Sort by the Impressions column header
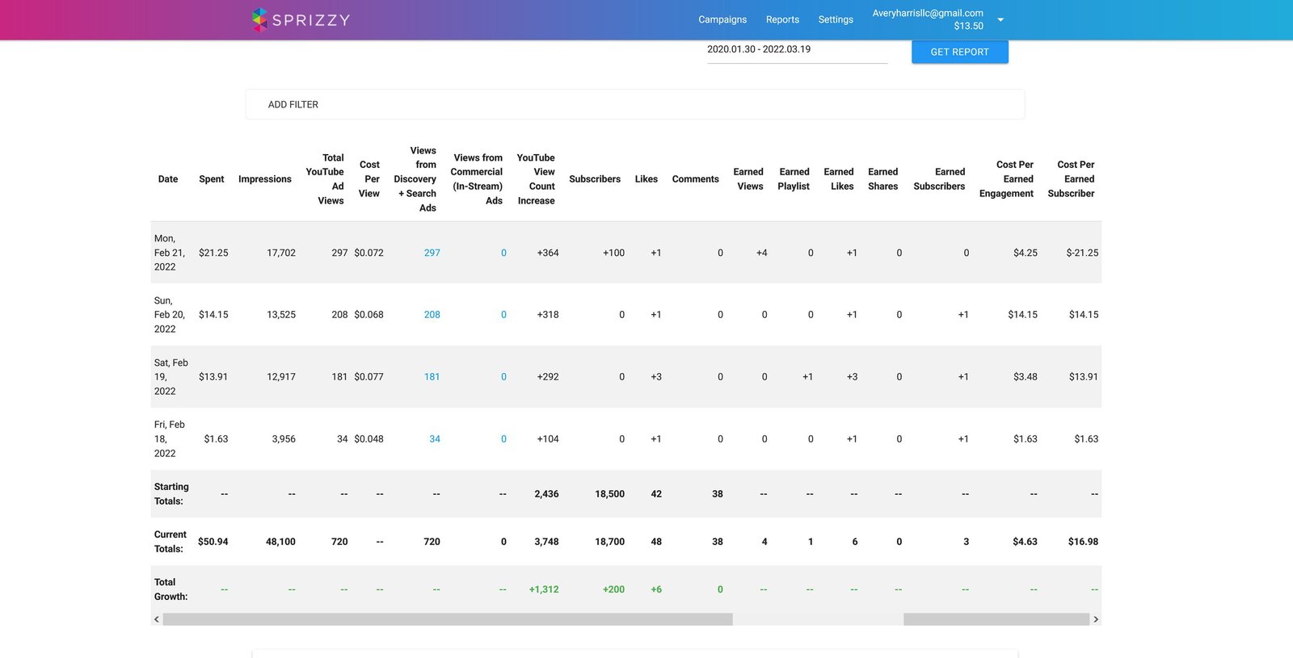 coord(264,179)
